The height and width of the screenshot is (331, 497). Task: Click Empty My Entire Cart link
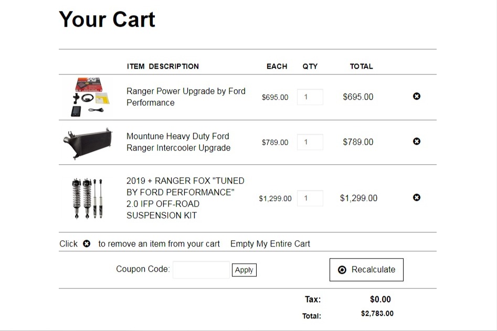coord(270,244)
